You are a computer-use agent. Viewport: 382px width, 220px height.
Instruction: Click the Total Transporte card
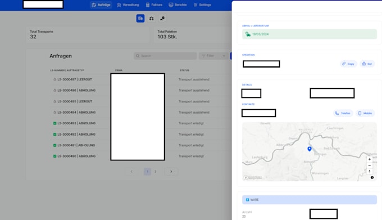pos(88,35)
